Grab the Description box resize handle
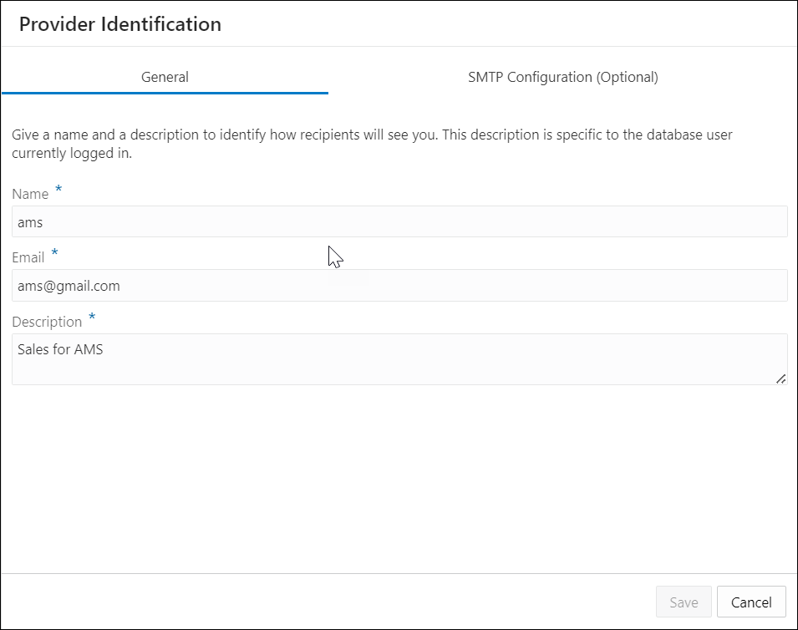The image size is (798, 630). point(780,379)
